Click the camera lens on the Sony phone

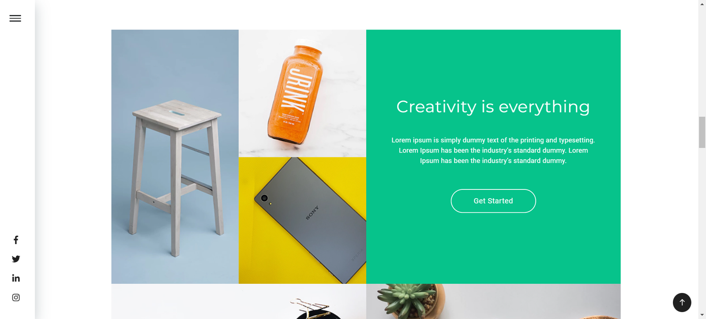[264, 198]
